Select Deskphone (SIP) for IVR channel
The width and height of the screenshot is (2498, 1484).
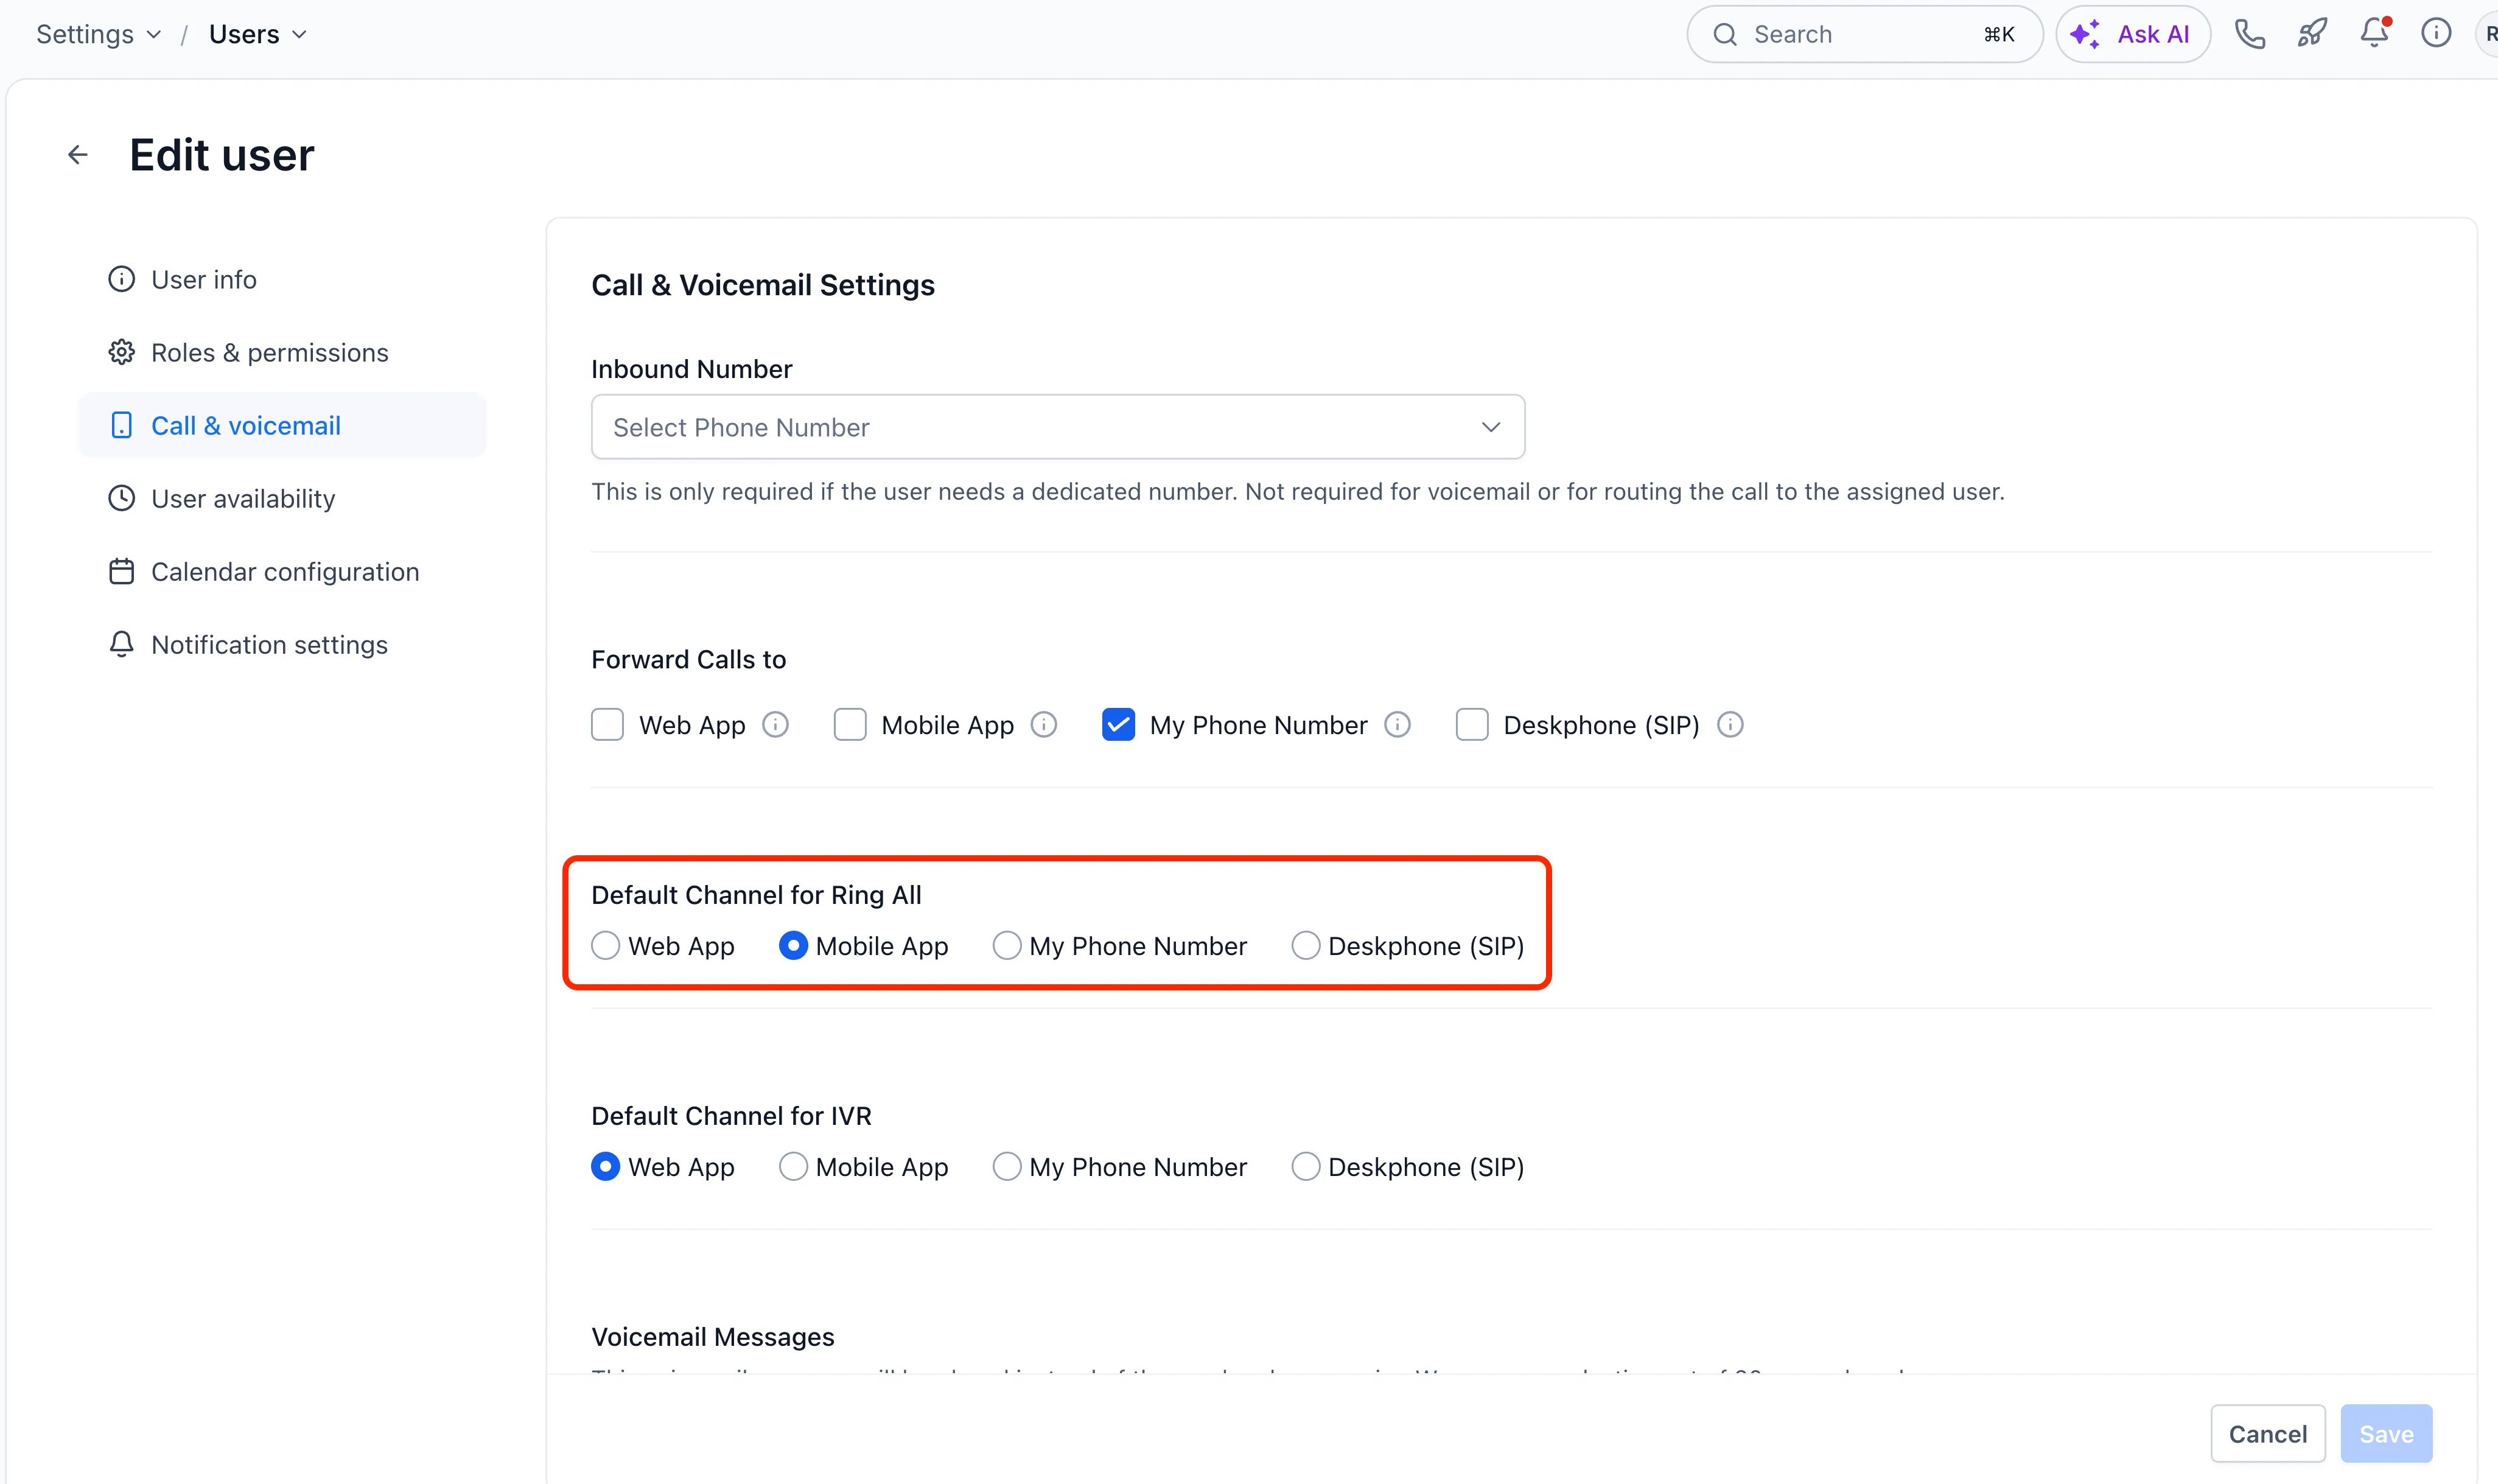(1306, 1166)
